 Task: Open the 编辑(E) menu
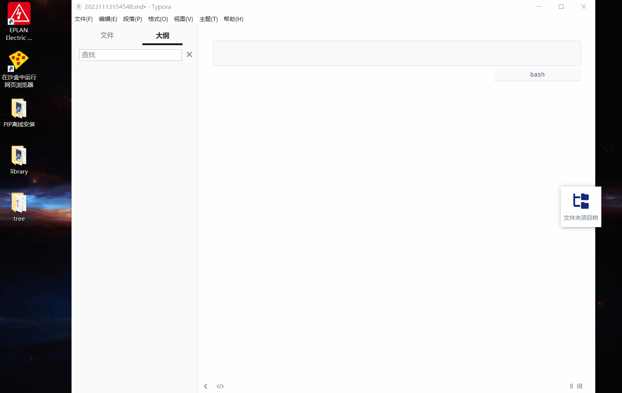[108, 19]
